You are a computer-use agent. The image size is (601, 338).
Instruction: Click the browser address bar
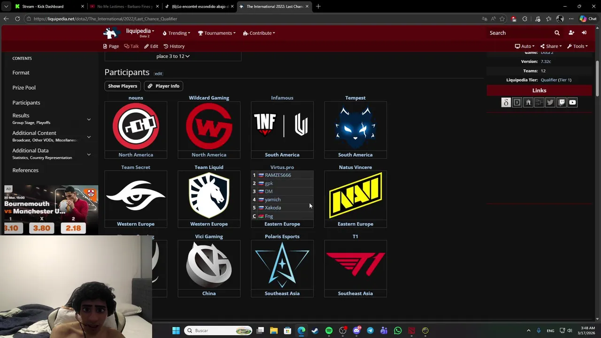tap(254, 19)
